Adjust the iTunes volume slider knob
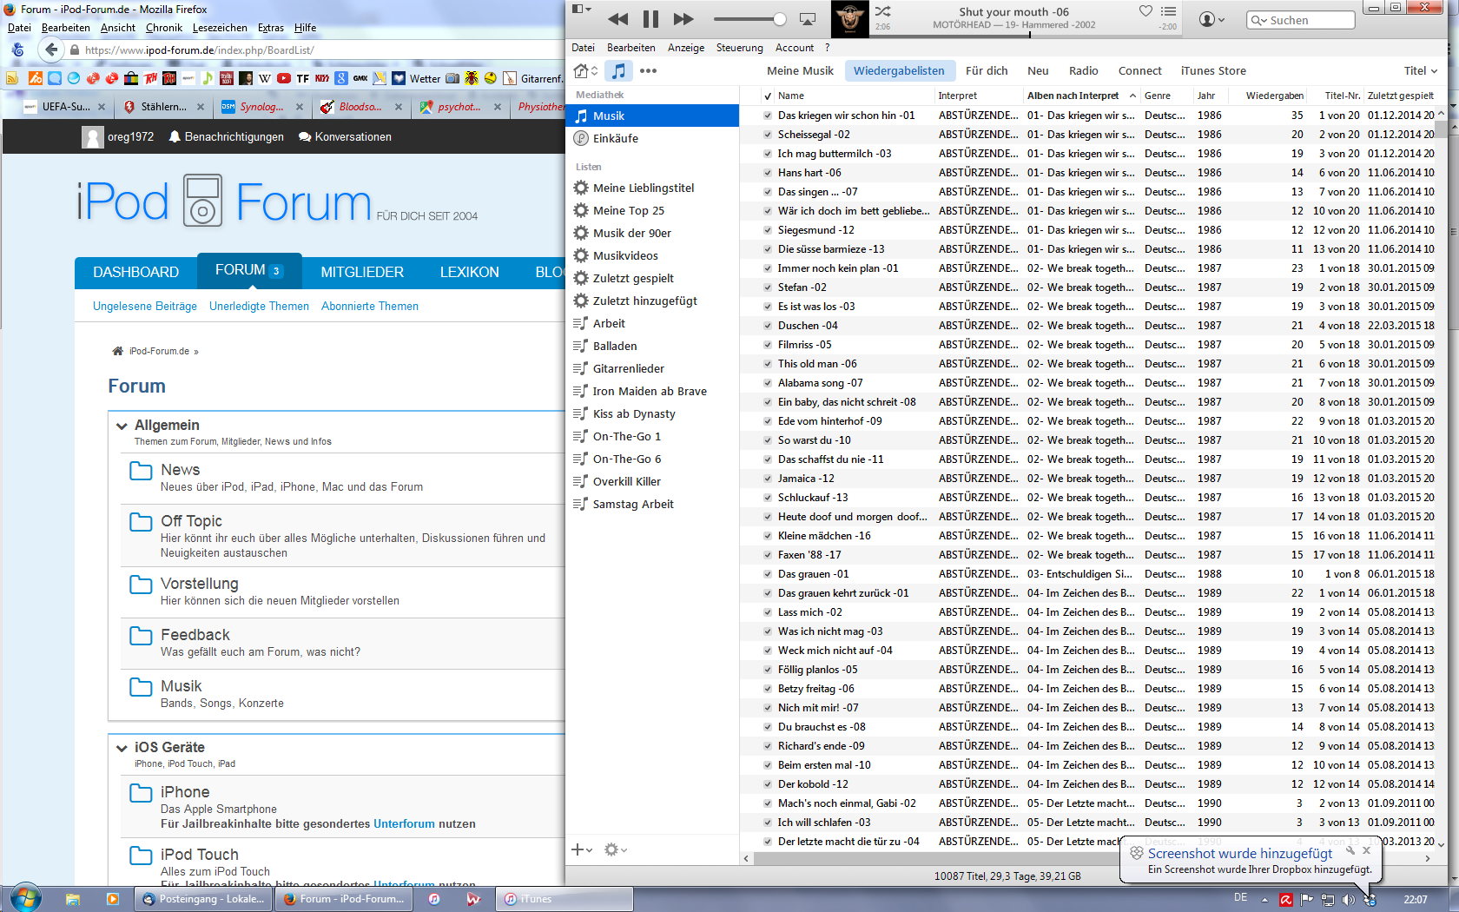Viewport: 1459px width, 912px height. 780,19
